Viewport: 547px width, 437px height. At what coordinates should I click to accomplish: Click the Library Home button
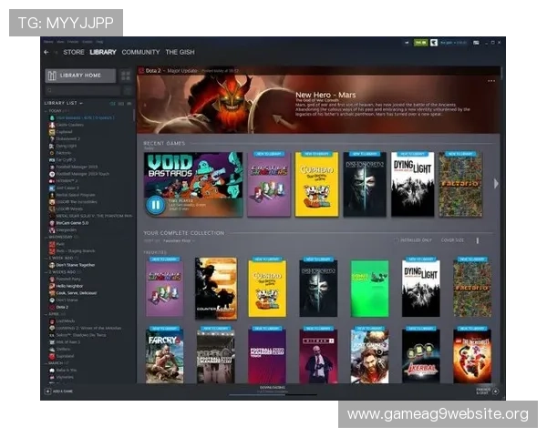pos(80,75)
